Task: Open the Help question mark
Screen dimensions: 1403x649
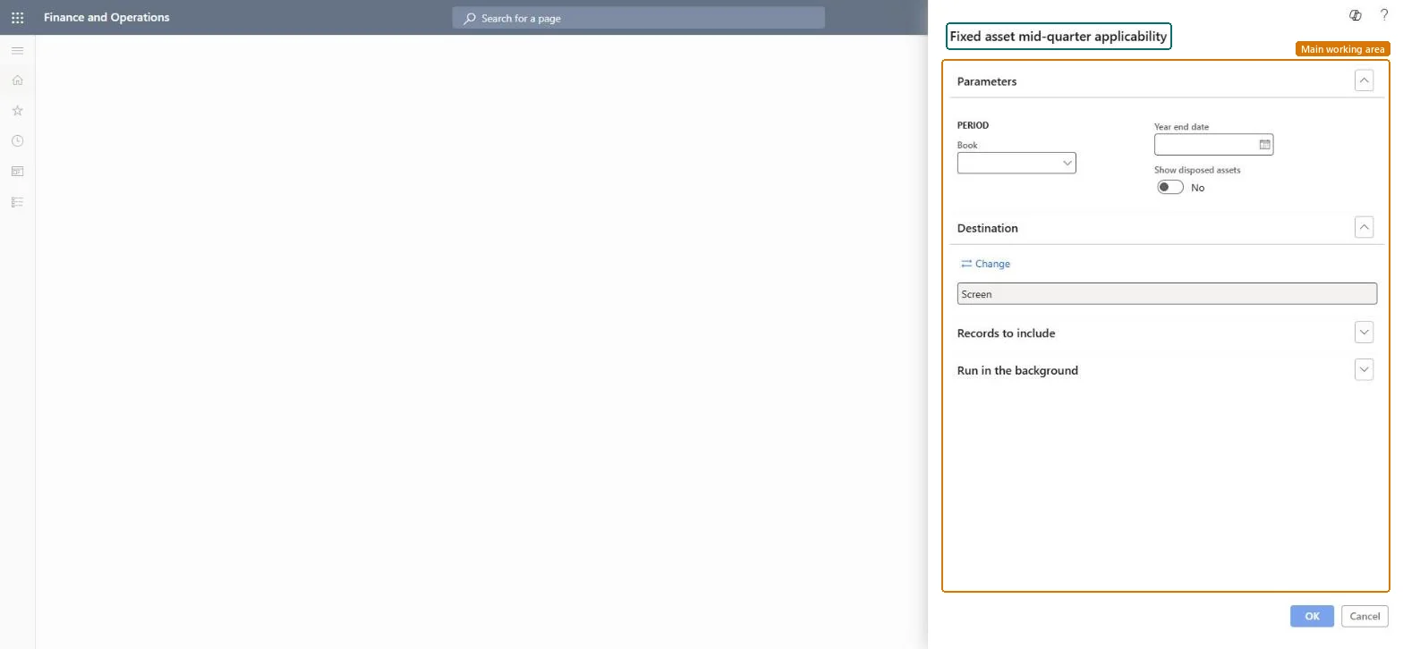Action: point(1384,15)
